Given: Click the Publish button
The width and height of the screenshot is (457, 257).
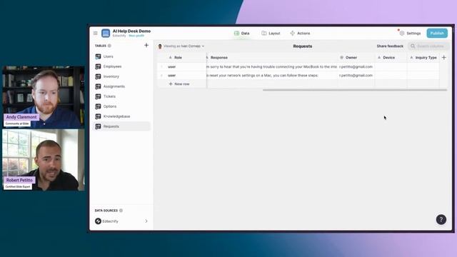Looking at the screenshot, I should [x=437, y=34].
